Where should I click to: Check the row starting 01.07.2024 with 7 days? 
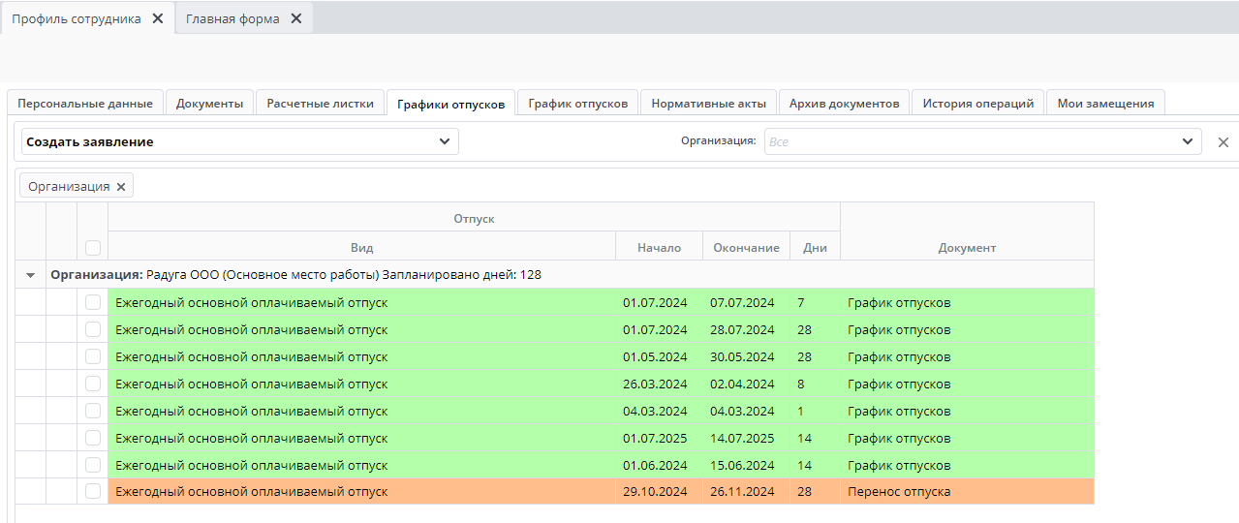click(x=93, y=302)
